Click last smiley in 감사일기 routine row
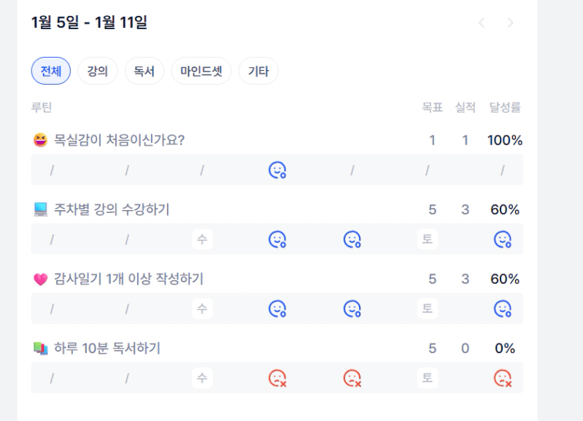The width and height of the screenshot is (583, 421). [x=502, y=309]
